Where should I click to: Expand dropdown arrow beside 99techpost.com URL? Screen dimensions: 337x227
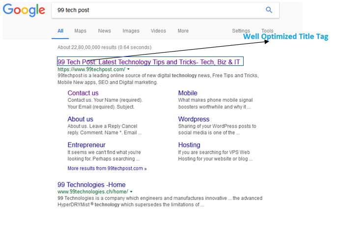129,70
